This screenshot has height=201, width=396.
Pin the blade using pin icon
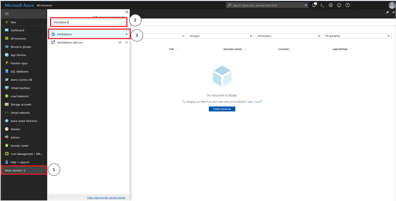387,12
